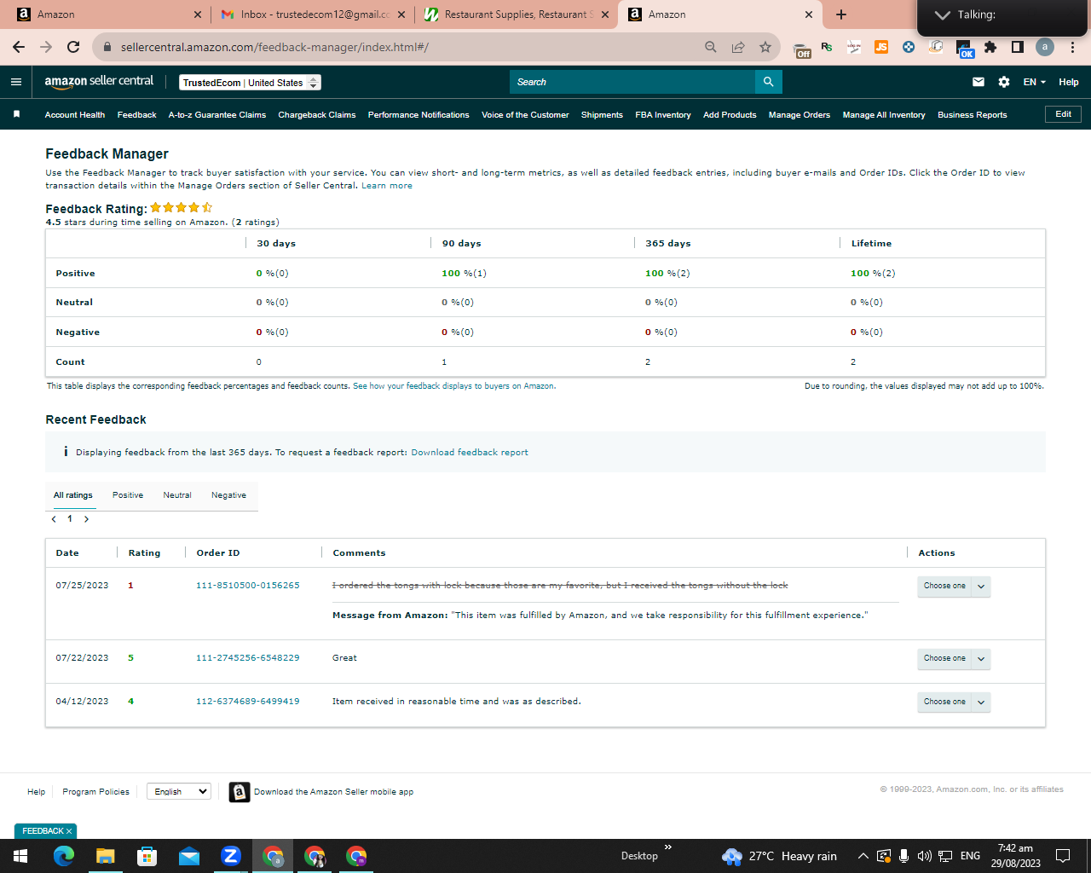
Task: Open the Chrome three-dot menu
Action: coord(1072,47)
